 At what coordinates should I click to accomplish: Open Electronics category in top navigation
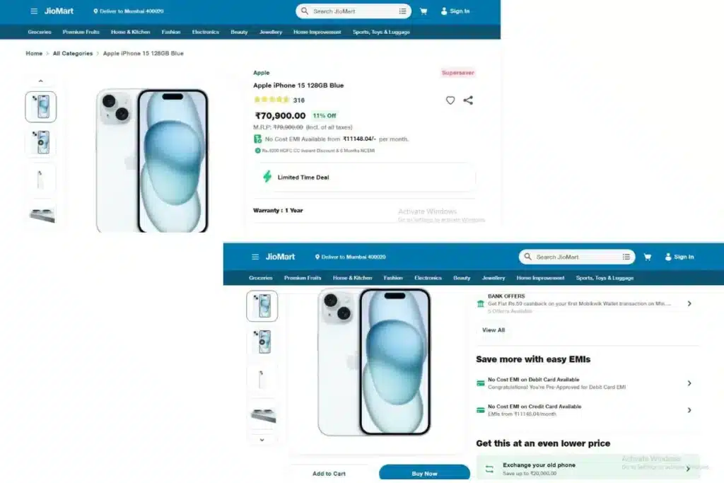pyautogui.click(x=206, y=32)
